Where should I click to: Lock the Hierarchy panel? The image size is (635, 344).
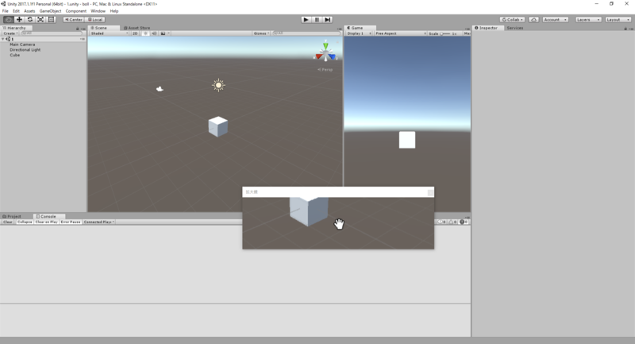pos(77,29)
